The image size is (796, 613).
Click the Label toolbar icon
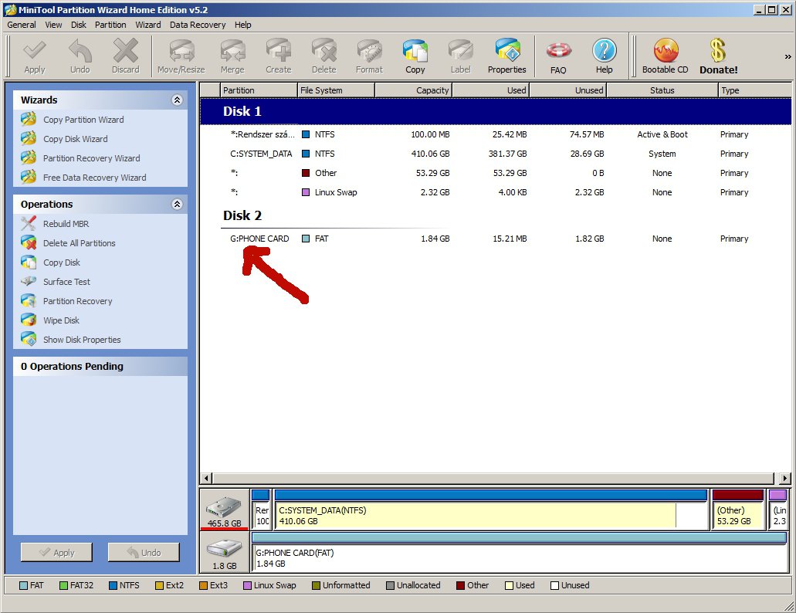(x=460, y=56)
